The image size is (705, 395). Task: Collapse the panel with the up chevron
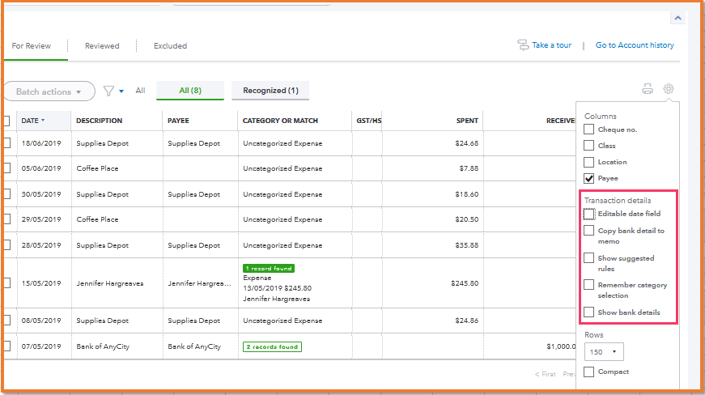click(677, 18)
